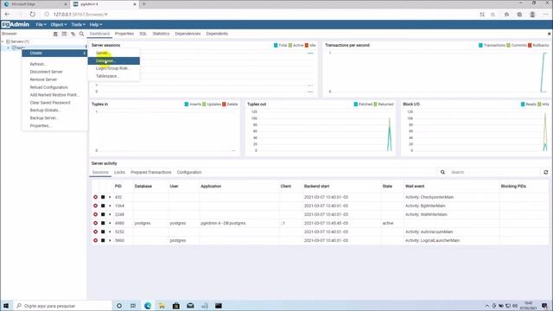The height and width of the screenshot is (311, 553).
Task: Collapse the Servers (1) tree node
Action: [3, 41]
